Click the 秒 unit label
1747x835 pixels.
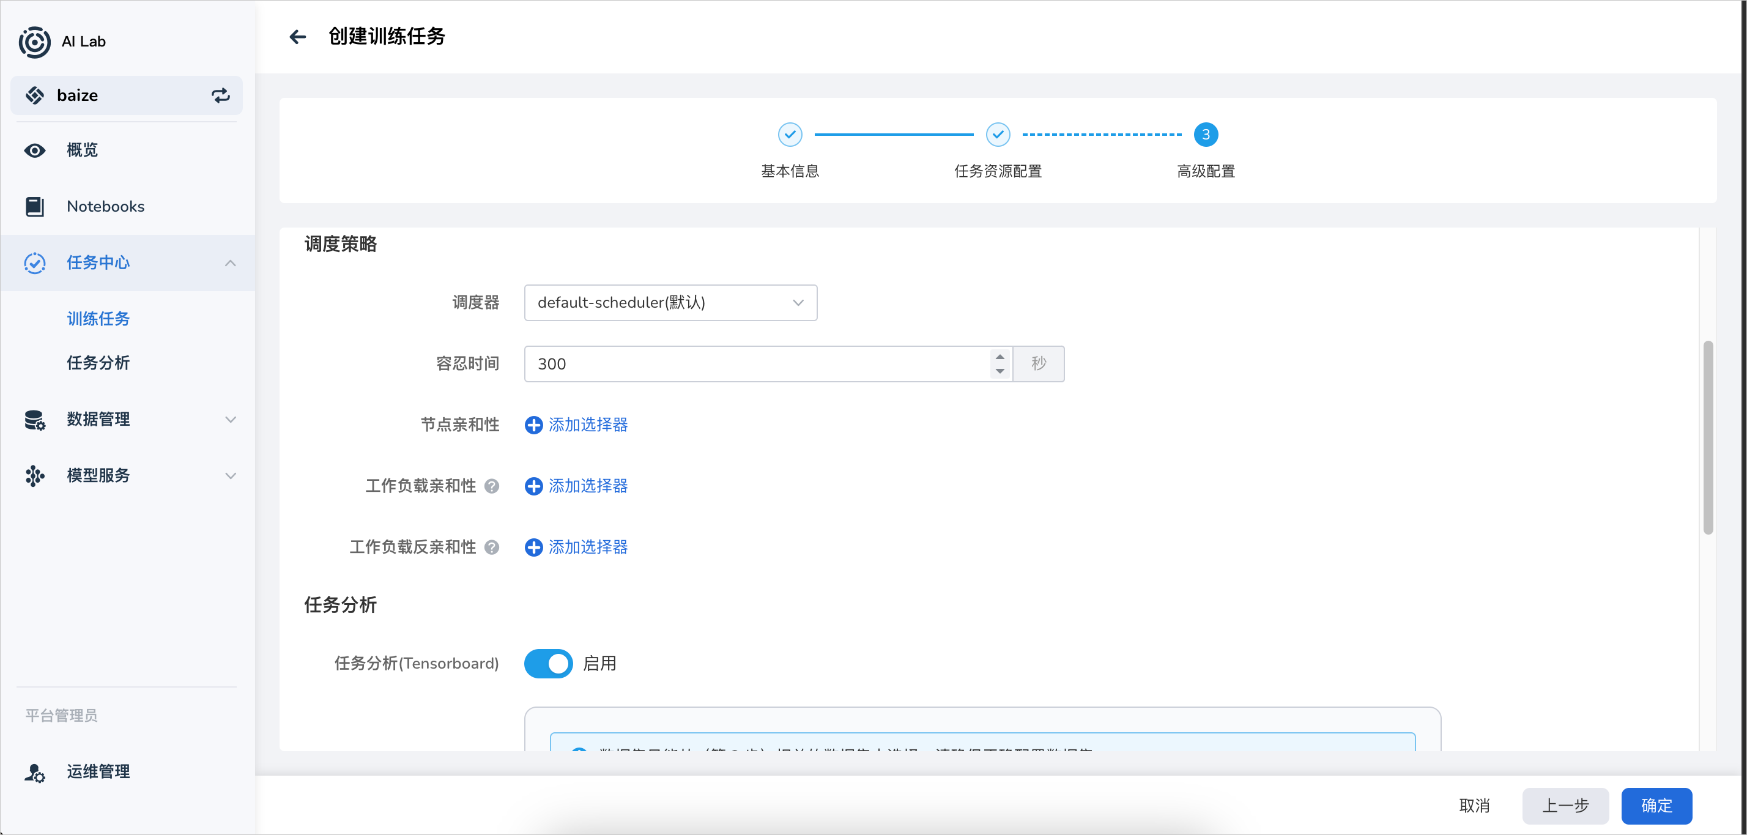tap(1038, 364)
